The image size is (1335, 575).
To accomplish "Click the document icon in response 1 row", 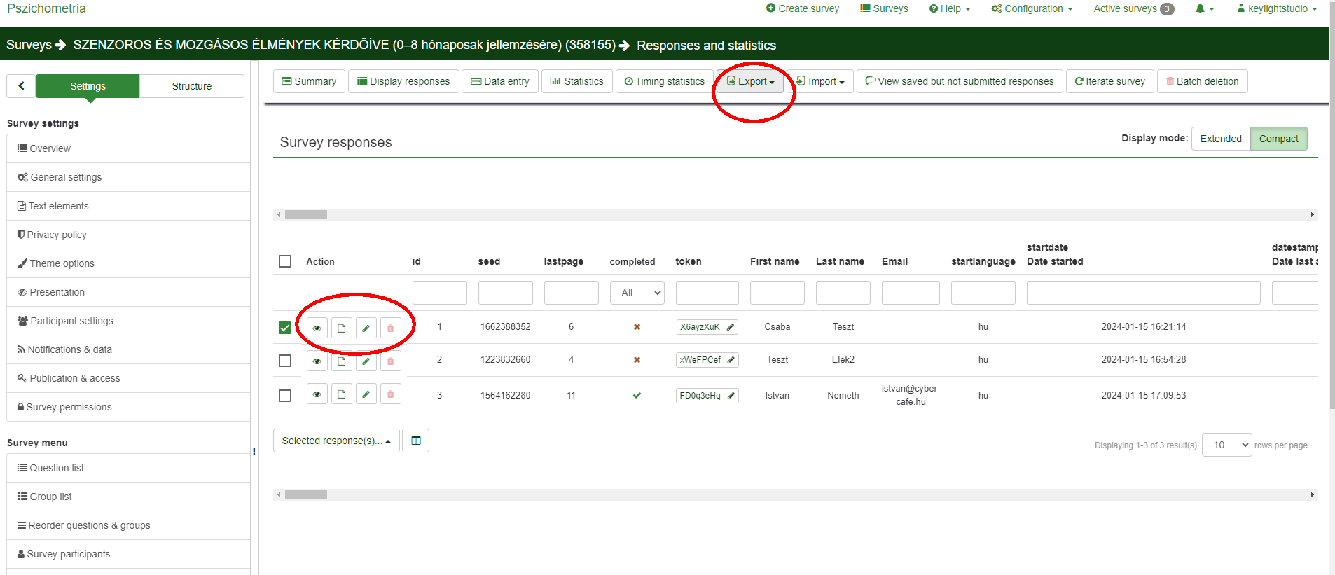I will click(341, 328).
